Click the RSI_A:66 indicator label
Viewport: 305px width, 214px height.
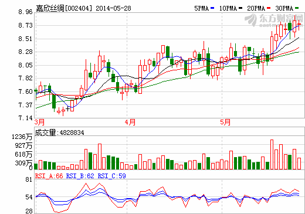[x=49, y=176]
